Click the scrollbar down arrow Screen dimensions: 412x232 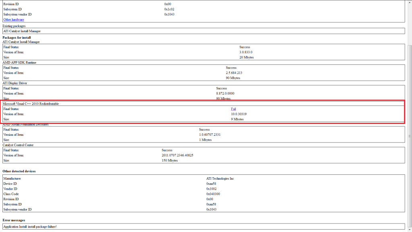(409, 230)
